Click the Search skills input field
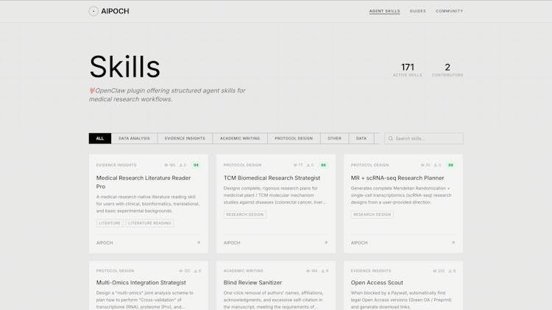 tap(427, 138)
